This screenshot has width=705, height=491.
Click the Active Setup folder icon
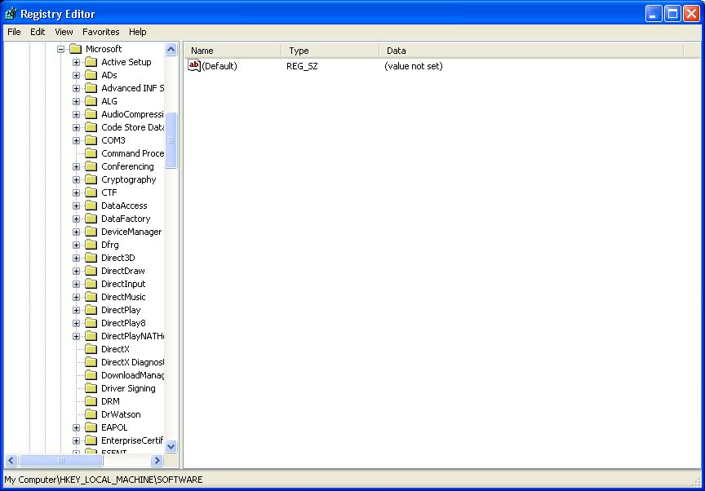tap(91, 61)
